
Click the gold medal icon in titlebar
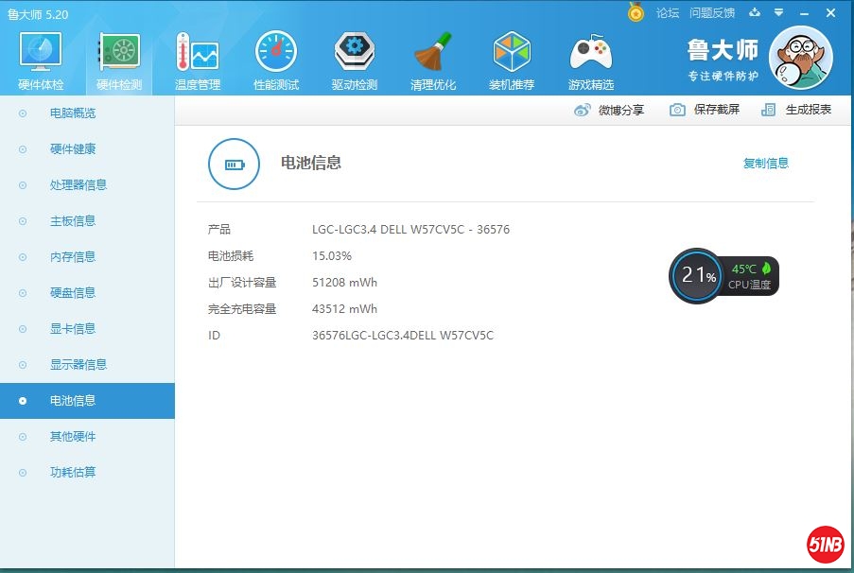636,12
